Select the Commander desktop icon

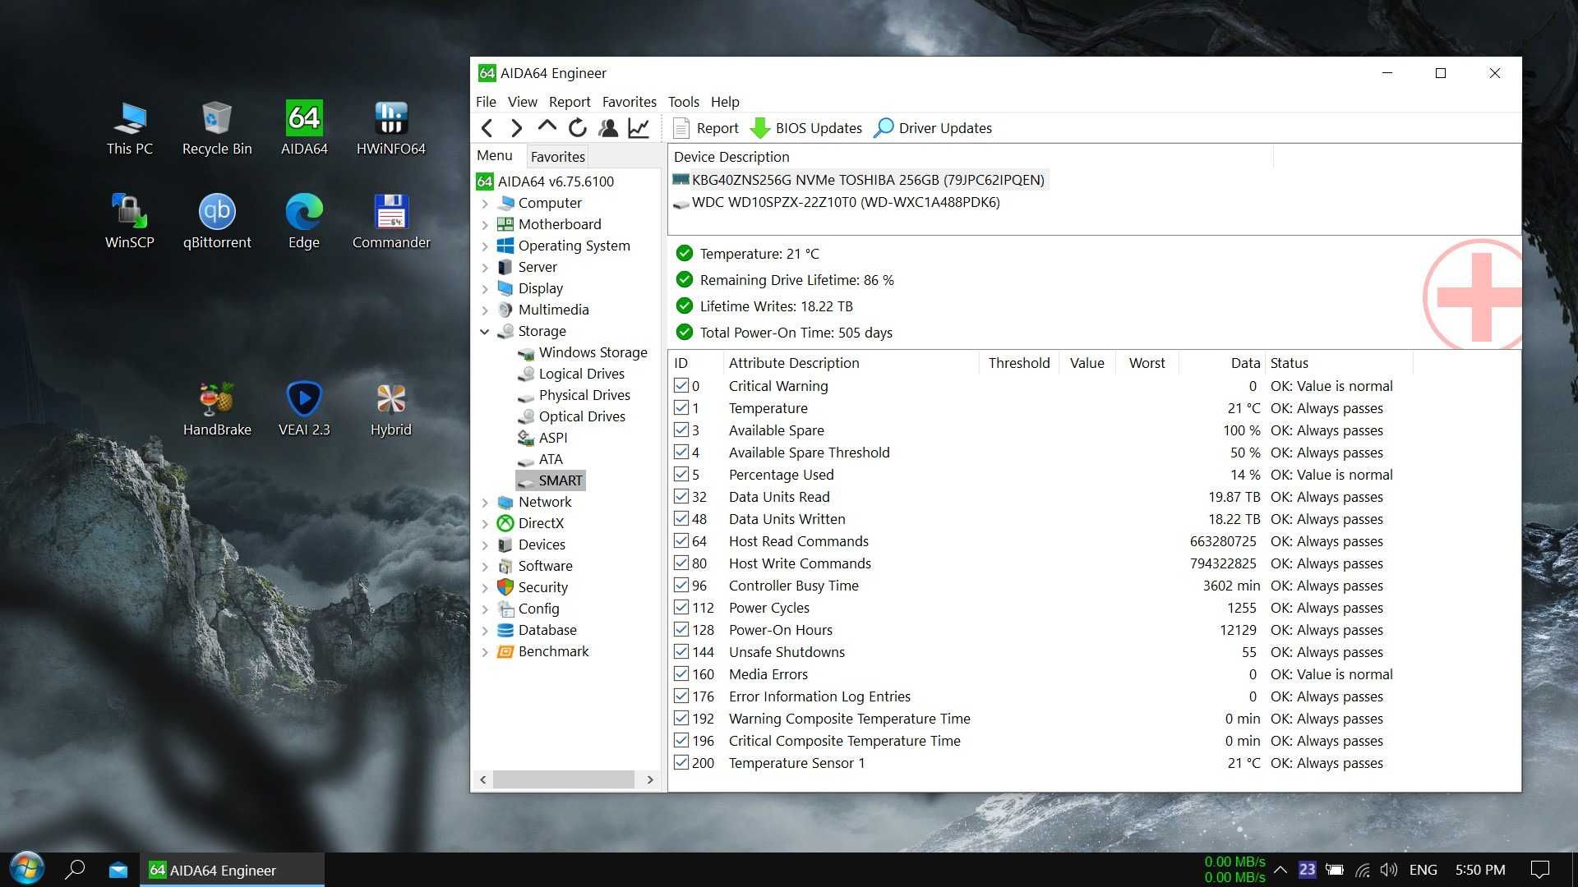tap(391, 222)
